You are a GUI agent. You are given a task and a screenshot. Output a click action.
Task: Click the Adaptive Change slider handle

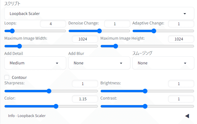coord(154,31)
